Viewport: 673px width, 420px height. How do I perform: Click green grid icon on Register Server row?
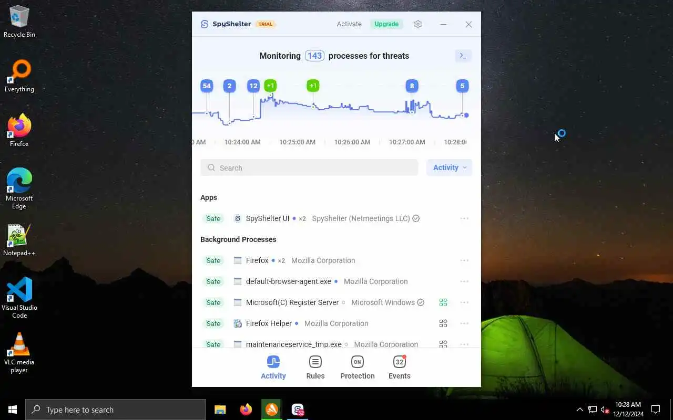[x=443, y=302]
